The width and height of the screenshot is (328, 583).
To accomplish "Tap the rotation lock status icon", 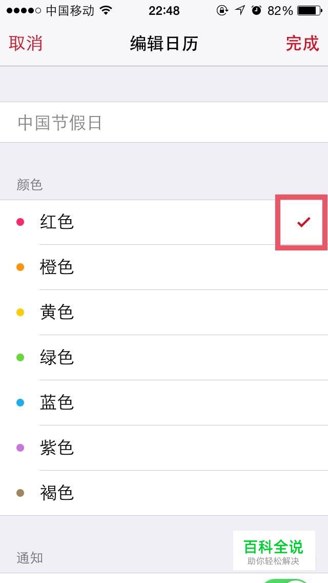I will pos(222,10).
